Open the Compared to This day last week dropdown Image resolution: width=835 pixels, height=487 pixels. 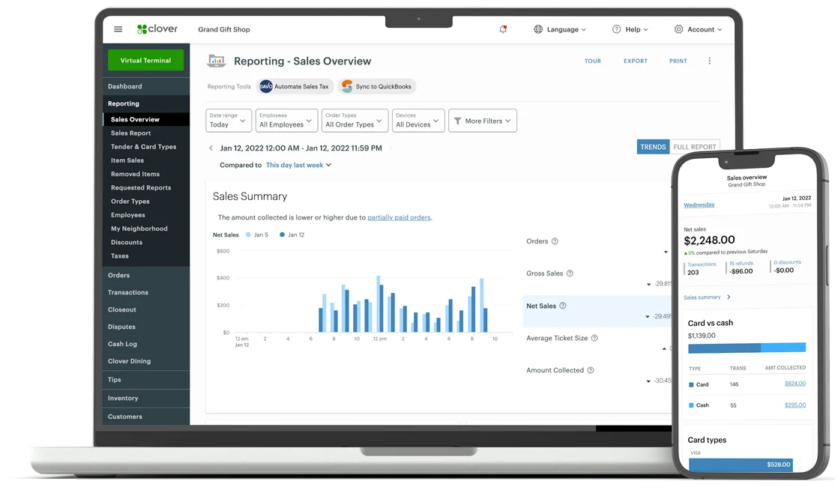coord(298,165)
